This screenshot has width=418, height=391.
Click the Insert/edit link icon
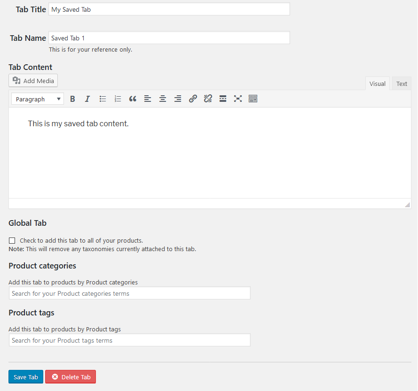tap(193, 99)
